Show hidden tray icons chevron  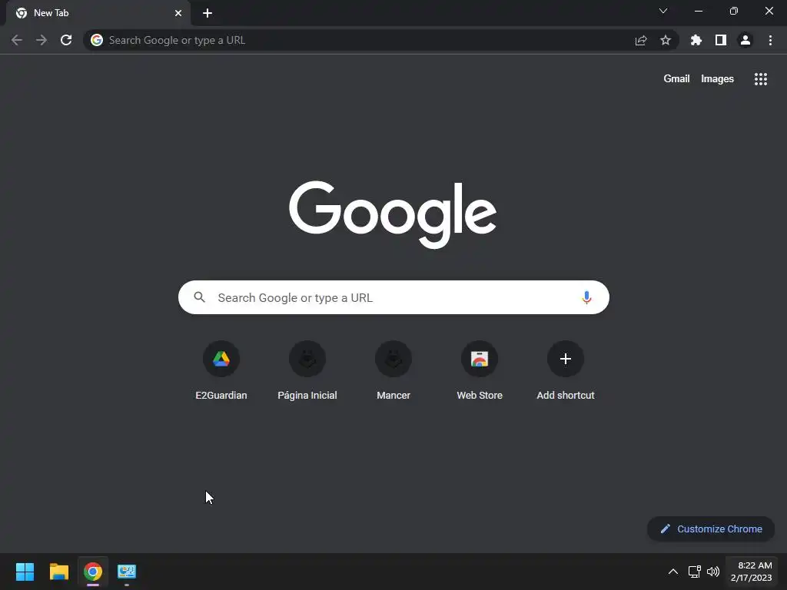point(673,572)
